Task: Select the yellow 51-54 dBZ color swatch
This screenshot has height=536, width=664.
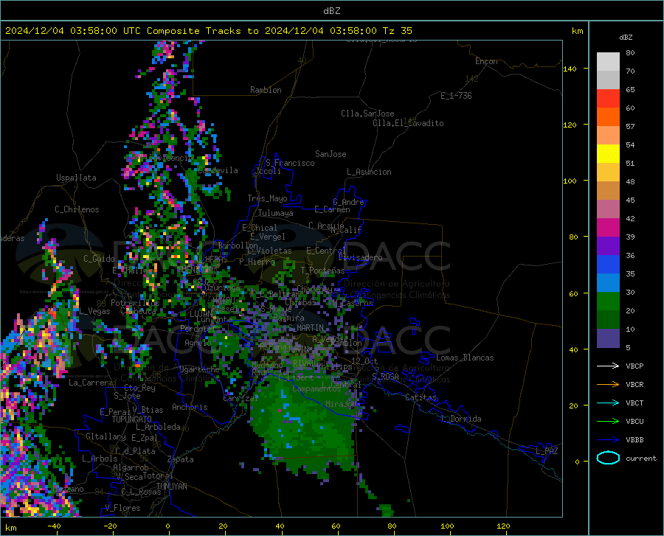Action: click(608, 153)
